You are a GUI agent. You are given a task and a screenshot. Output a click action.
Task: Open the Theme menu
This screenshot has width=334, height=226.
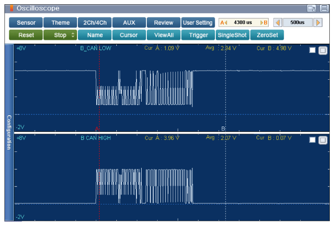tap(61, 23)
